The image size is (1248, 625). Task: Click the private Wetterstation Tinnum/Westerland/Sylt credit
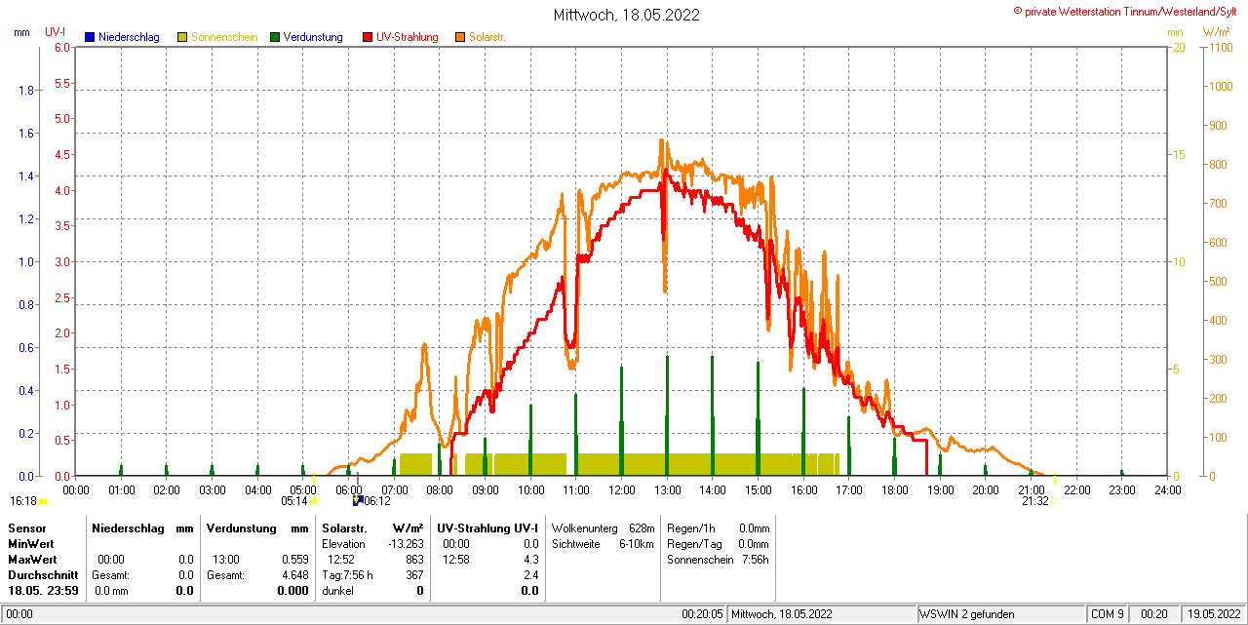1129,11
